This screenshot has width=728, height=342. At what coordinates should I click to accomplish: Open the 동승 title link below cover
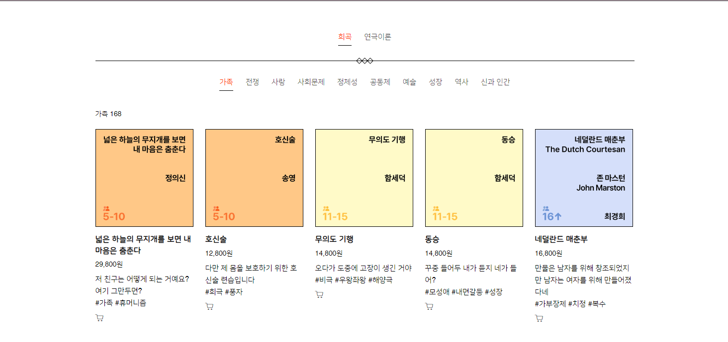pos(432,239)
